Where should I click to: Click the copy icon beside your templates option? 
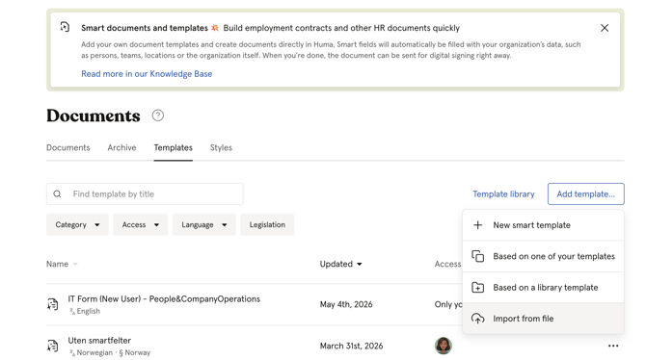tap(477, 256)
